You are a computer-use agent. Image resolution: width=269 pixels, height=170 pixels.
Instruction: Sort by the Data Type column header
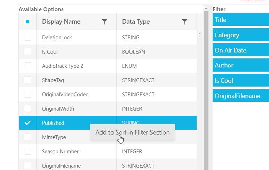click(x=136, y=22)
